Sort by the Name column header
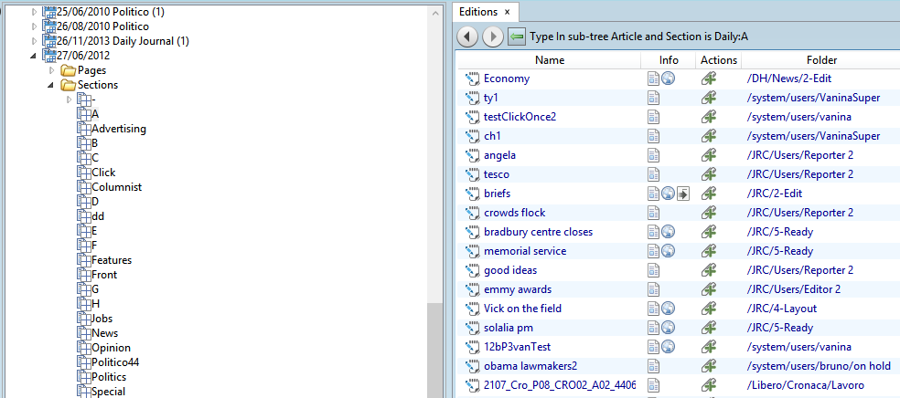The height and width of the screenshot is (398, 900). (550, 60)
